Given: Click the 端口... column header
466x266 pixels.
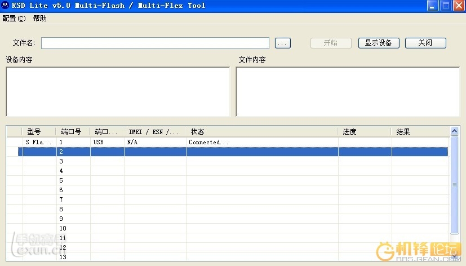Looking at the screenshot, I should 106,132.
